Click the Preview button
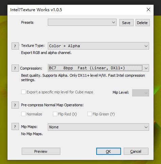This screenshot has width=161, height=164. coord(41,151)
